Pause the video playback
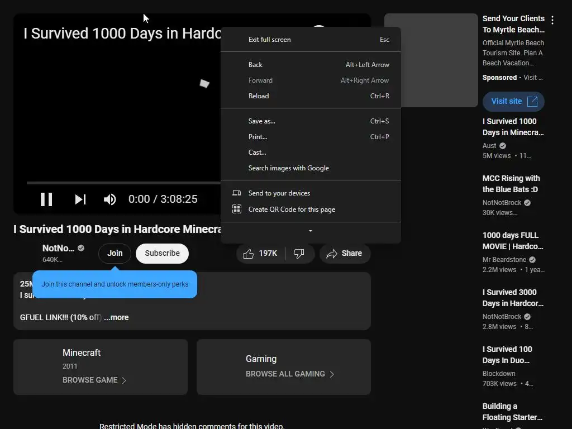 (46, 199)
